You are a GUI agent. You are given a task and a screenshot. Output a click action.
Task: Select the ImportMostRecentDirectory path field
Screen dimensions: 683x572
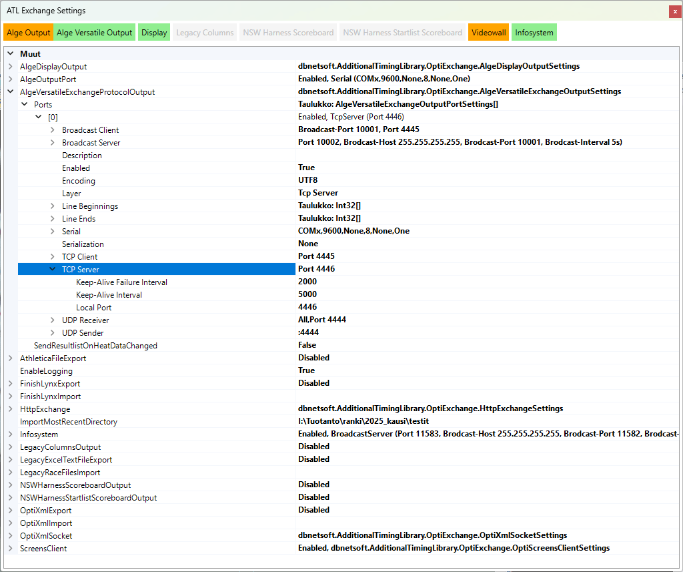487,422
